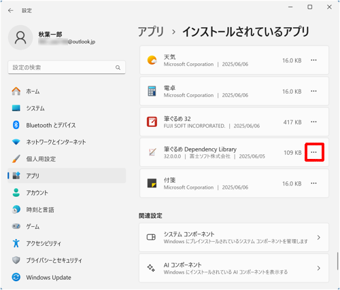This screenshot has width=340, height=290.
Task: Click the ゲーム controller icon
Action: pos(16,226)
